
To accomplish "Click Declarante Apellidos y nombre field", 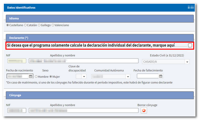I will pos(84,61).
